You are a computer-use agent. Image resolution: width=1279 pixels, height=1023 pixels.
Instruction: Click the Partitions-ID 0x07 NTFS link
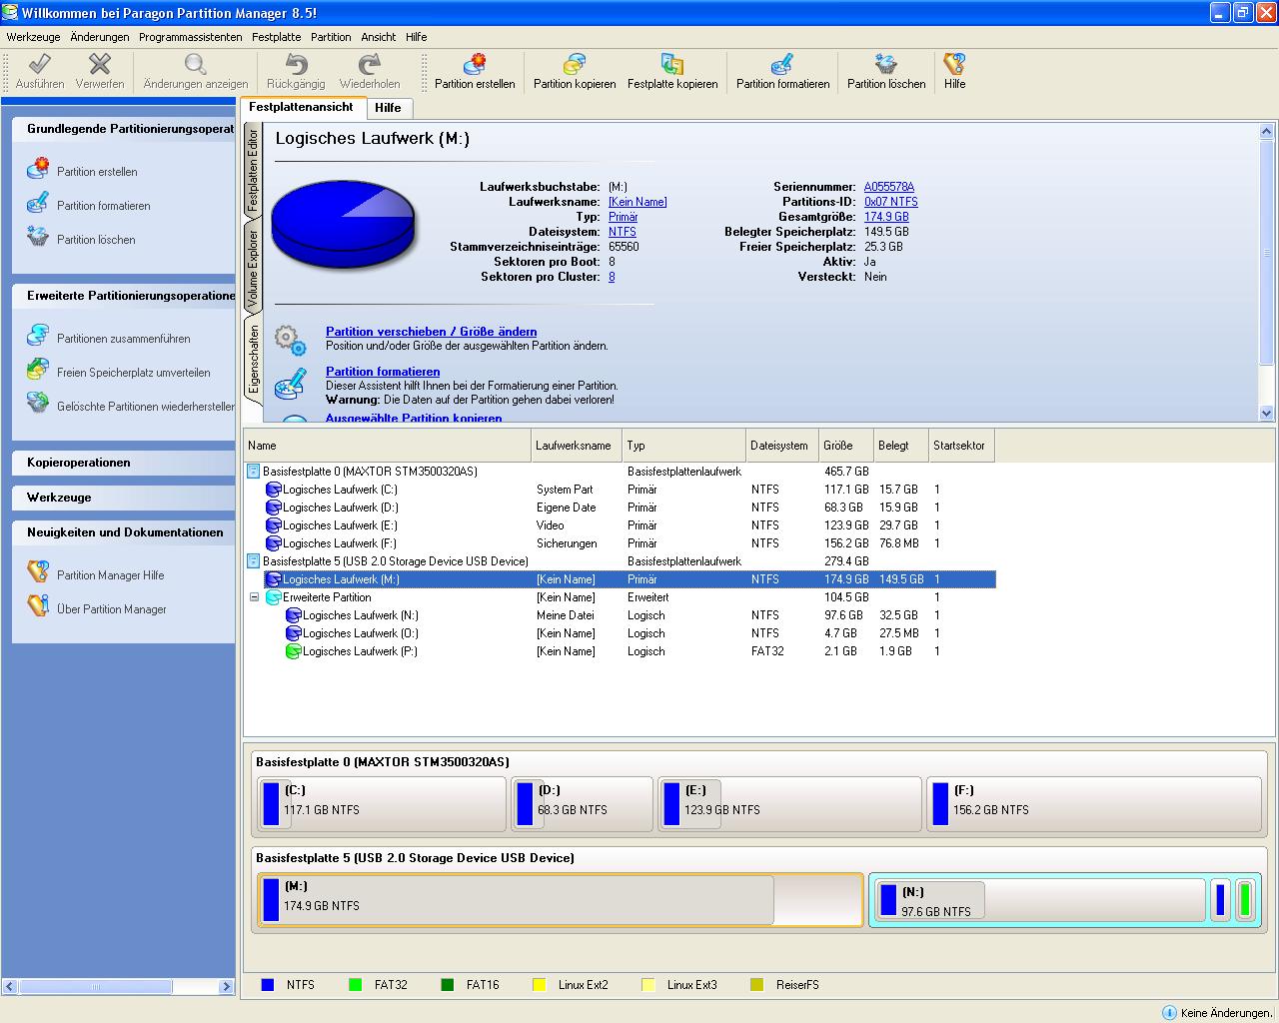pos(891,202)
